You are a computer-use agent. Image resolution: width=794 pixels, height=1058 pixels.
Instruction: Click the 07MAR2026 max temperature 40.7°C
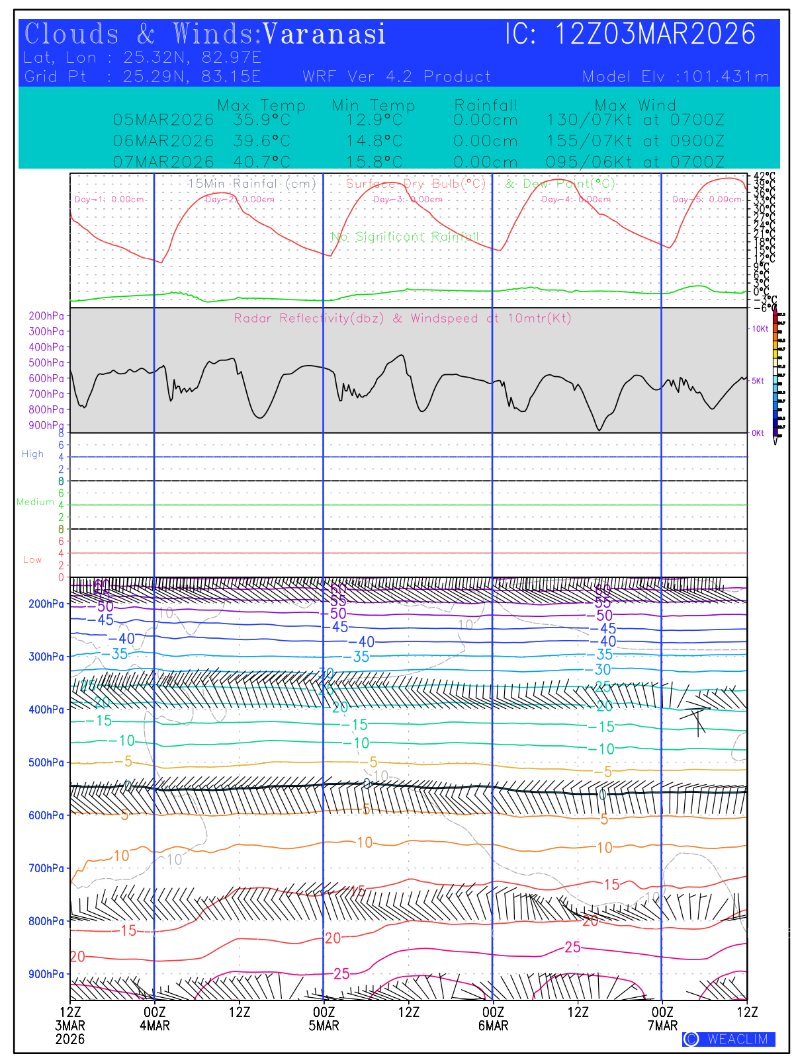pos(261,162)
